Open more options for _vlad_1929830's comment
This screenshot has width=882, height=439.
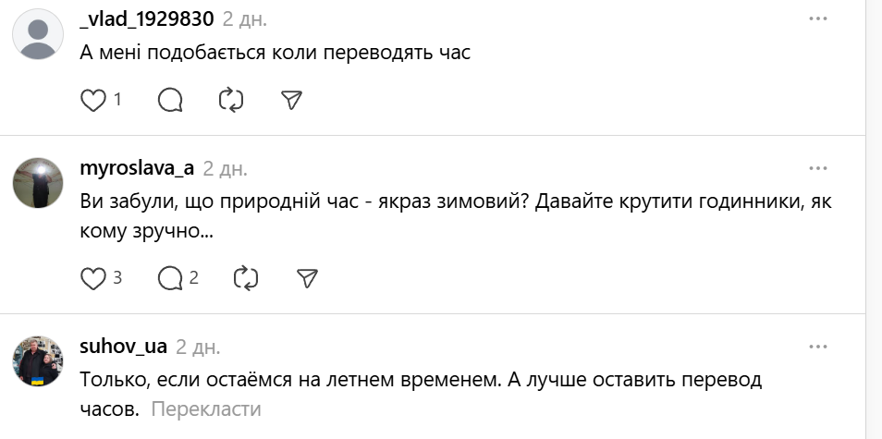pos(818,18)
